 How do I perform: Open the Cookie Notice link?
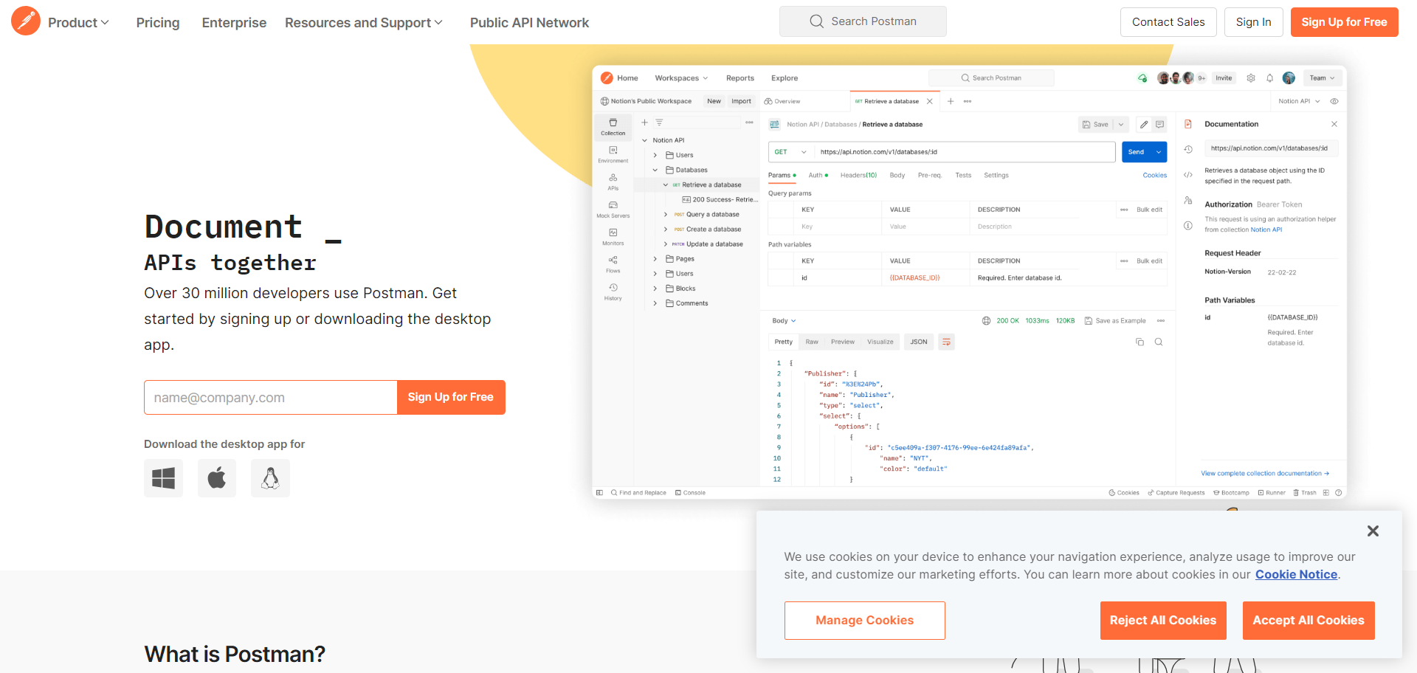(x=1296, y=574)
